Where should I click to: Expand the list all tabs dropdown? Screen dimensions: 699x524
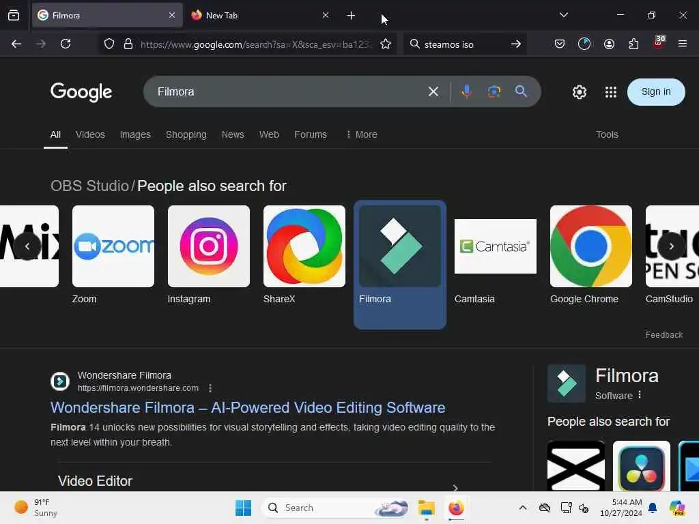pyautogui.click(x=563, y=15)
